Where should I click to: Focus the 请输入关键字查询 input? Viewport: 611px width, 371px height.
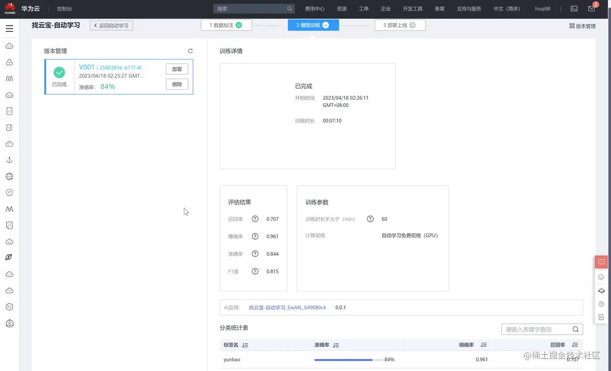pos(542,329)
